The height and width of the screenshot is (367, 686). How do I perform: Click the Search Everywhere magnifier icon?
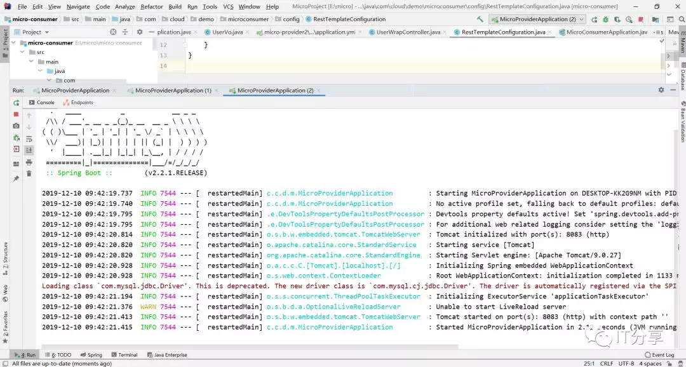[x=681, y=19]
